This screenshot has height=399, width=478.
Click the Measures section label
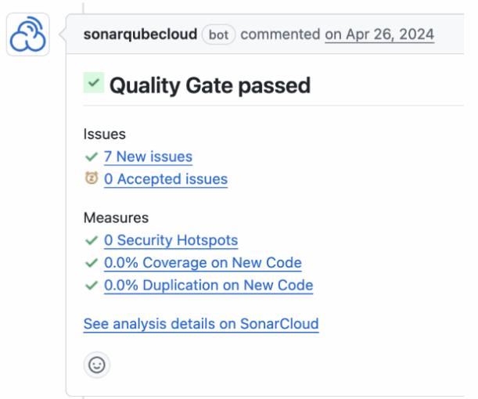tap(116, 217)
